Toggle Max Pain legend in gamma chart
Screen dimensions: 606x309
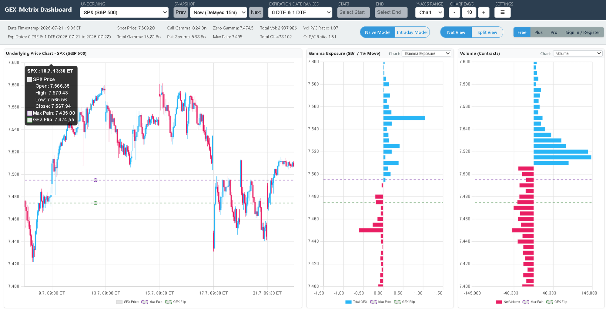(381, 302)
